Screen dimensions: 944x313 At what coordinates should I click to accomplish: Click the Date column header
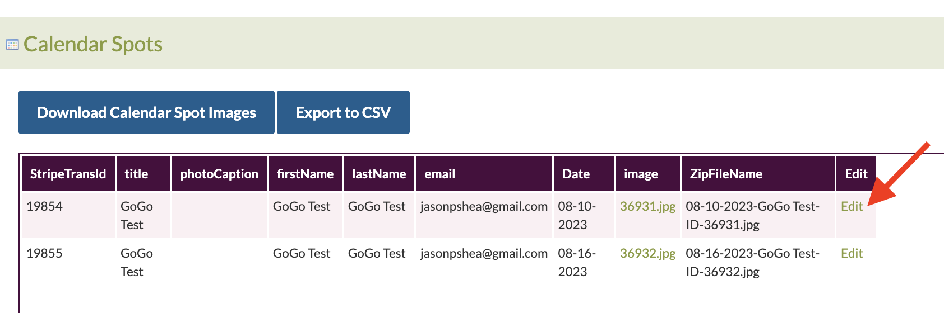click(x=584, y=174)
